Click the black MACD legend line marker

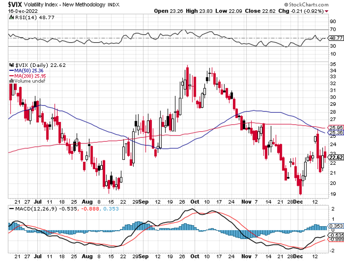click(11, 208)
